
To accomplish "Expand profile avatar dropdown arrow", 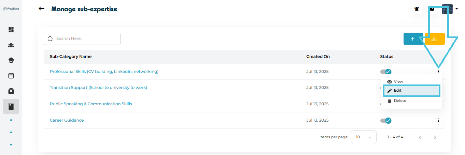I will click(x=457, y=9).
